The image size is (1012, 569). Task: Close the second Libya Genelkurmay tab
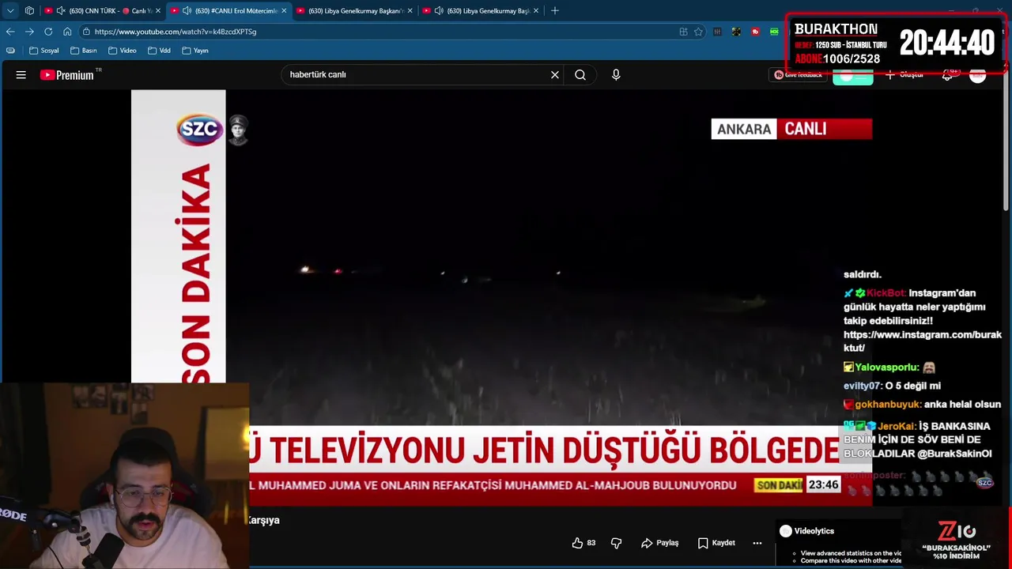pyautogui.click(x=536, y=10)
